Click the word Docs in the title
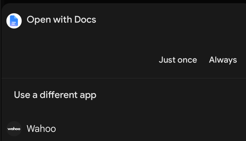The height and width of the screenshot is (141, 246). 85,20
